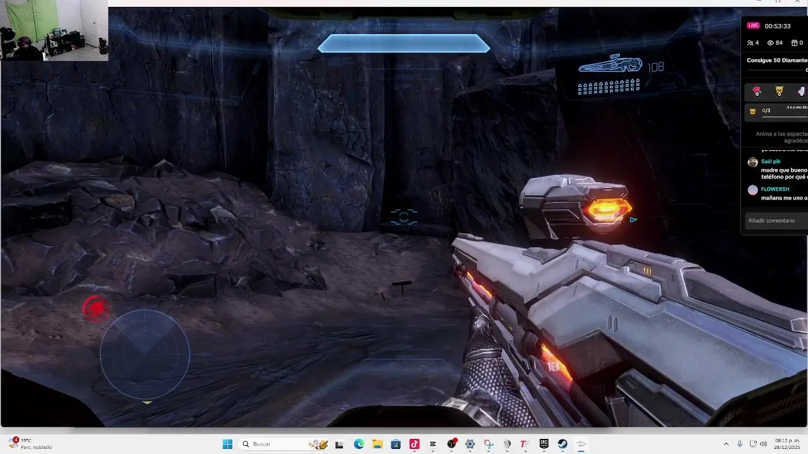Image resolution: width=808 pixels, height=454 pixels.
Task: Click the motion tracker radar circle
Action: [x=145, y=354]
